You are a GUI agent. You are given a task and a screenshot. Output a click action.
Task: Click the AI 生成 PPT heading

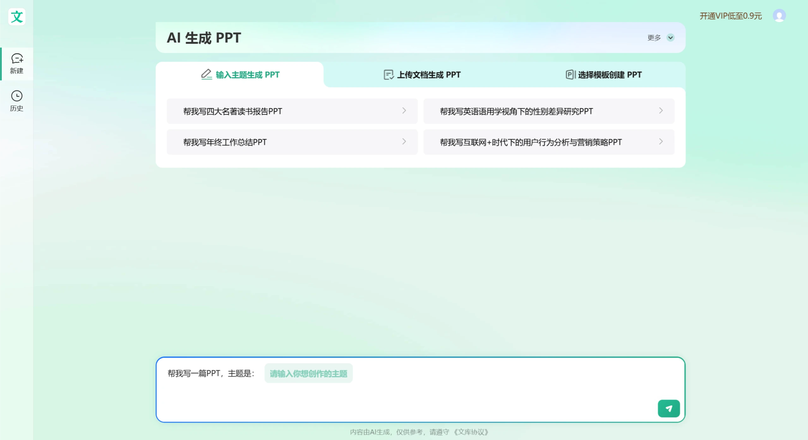click(x=204, y=38)
